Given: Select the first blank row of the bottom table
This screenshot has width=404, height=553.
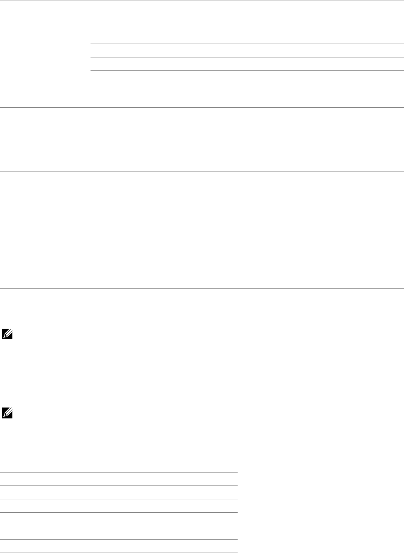Looking at the screenshot, I should pyautogui.click(x=119, y=479).
